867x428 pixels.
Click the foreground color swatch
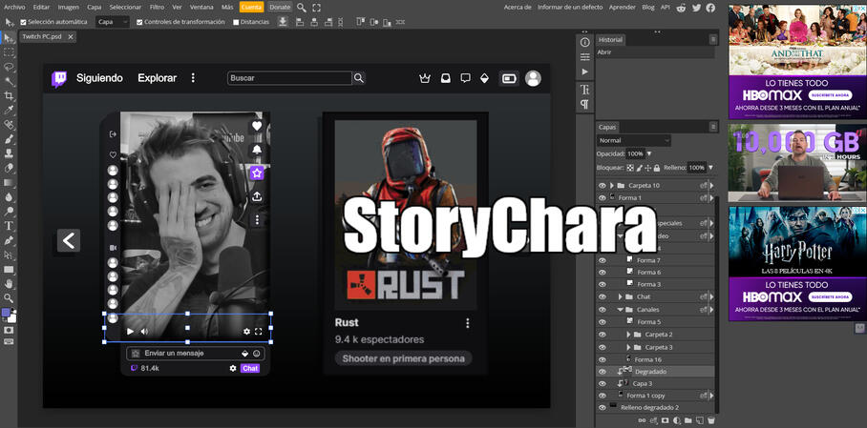pos(6,313)
